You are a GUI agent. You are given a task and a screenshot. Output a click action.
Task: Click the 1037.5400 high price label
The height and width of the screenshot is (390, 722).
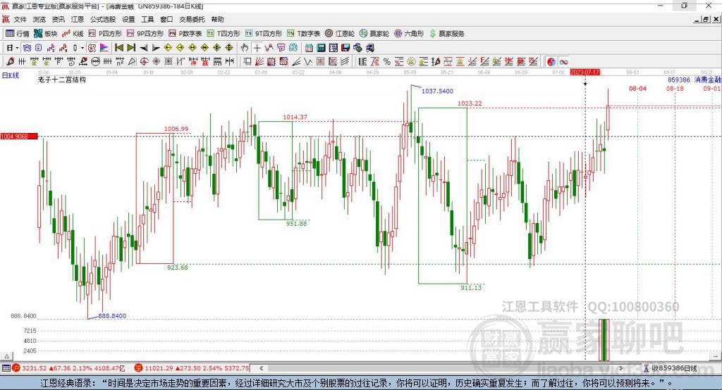[437, 91]
